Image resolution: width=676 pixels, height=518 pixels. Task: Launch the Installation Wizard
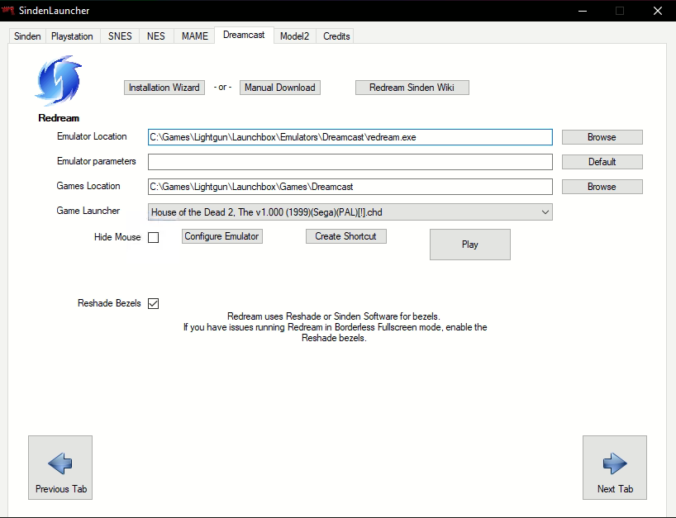click(164, 88)
